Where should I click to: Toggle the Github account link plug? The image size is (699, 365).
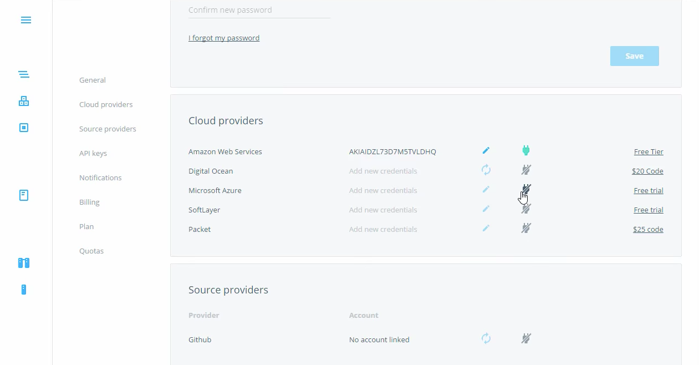526,338
